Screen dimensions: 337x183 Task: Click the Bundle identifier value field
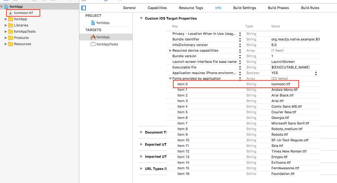295,40
